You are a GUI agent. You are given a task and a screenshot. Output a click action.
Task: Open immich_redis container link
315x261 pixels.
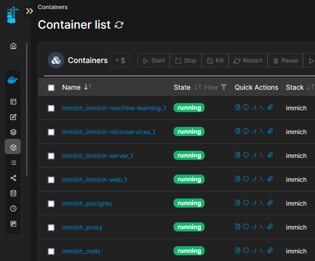pyautogui.click(x=81, y=251)
